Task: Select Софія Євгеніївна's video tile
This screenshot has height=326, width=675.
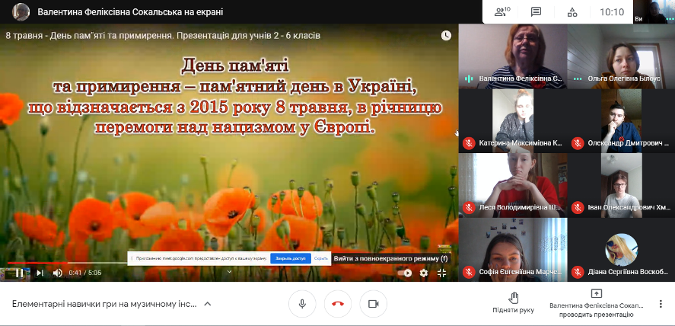Action: tap(513, 250)
